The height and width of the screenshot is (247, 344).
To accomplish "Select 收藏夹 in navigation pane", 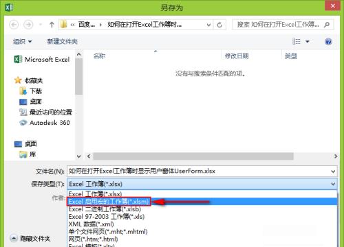I will click(x=29, y=80).
